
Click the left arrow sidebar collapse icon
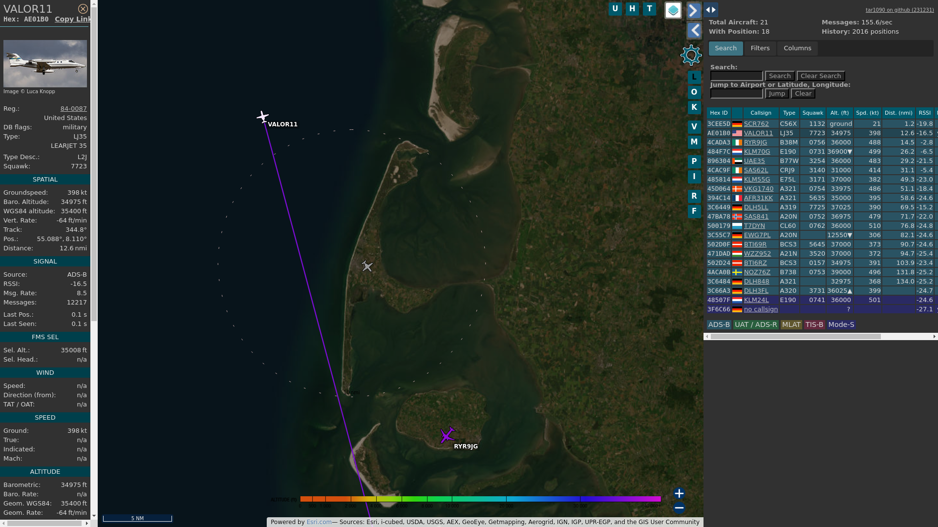[x=694, y=30]
